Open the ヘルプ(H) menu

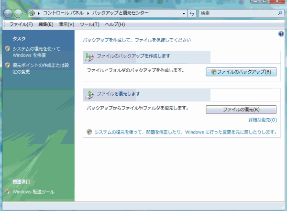tap(115, 24)
